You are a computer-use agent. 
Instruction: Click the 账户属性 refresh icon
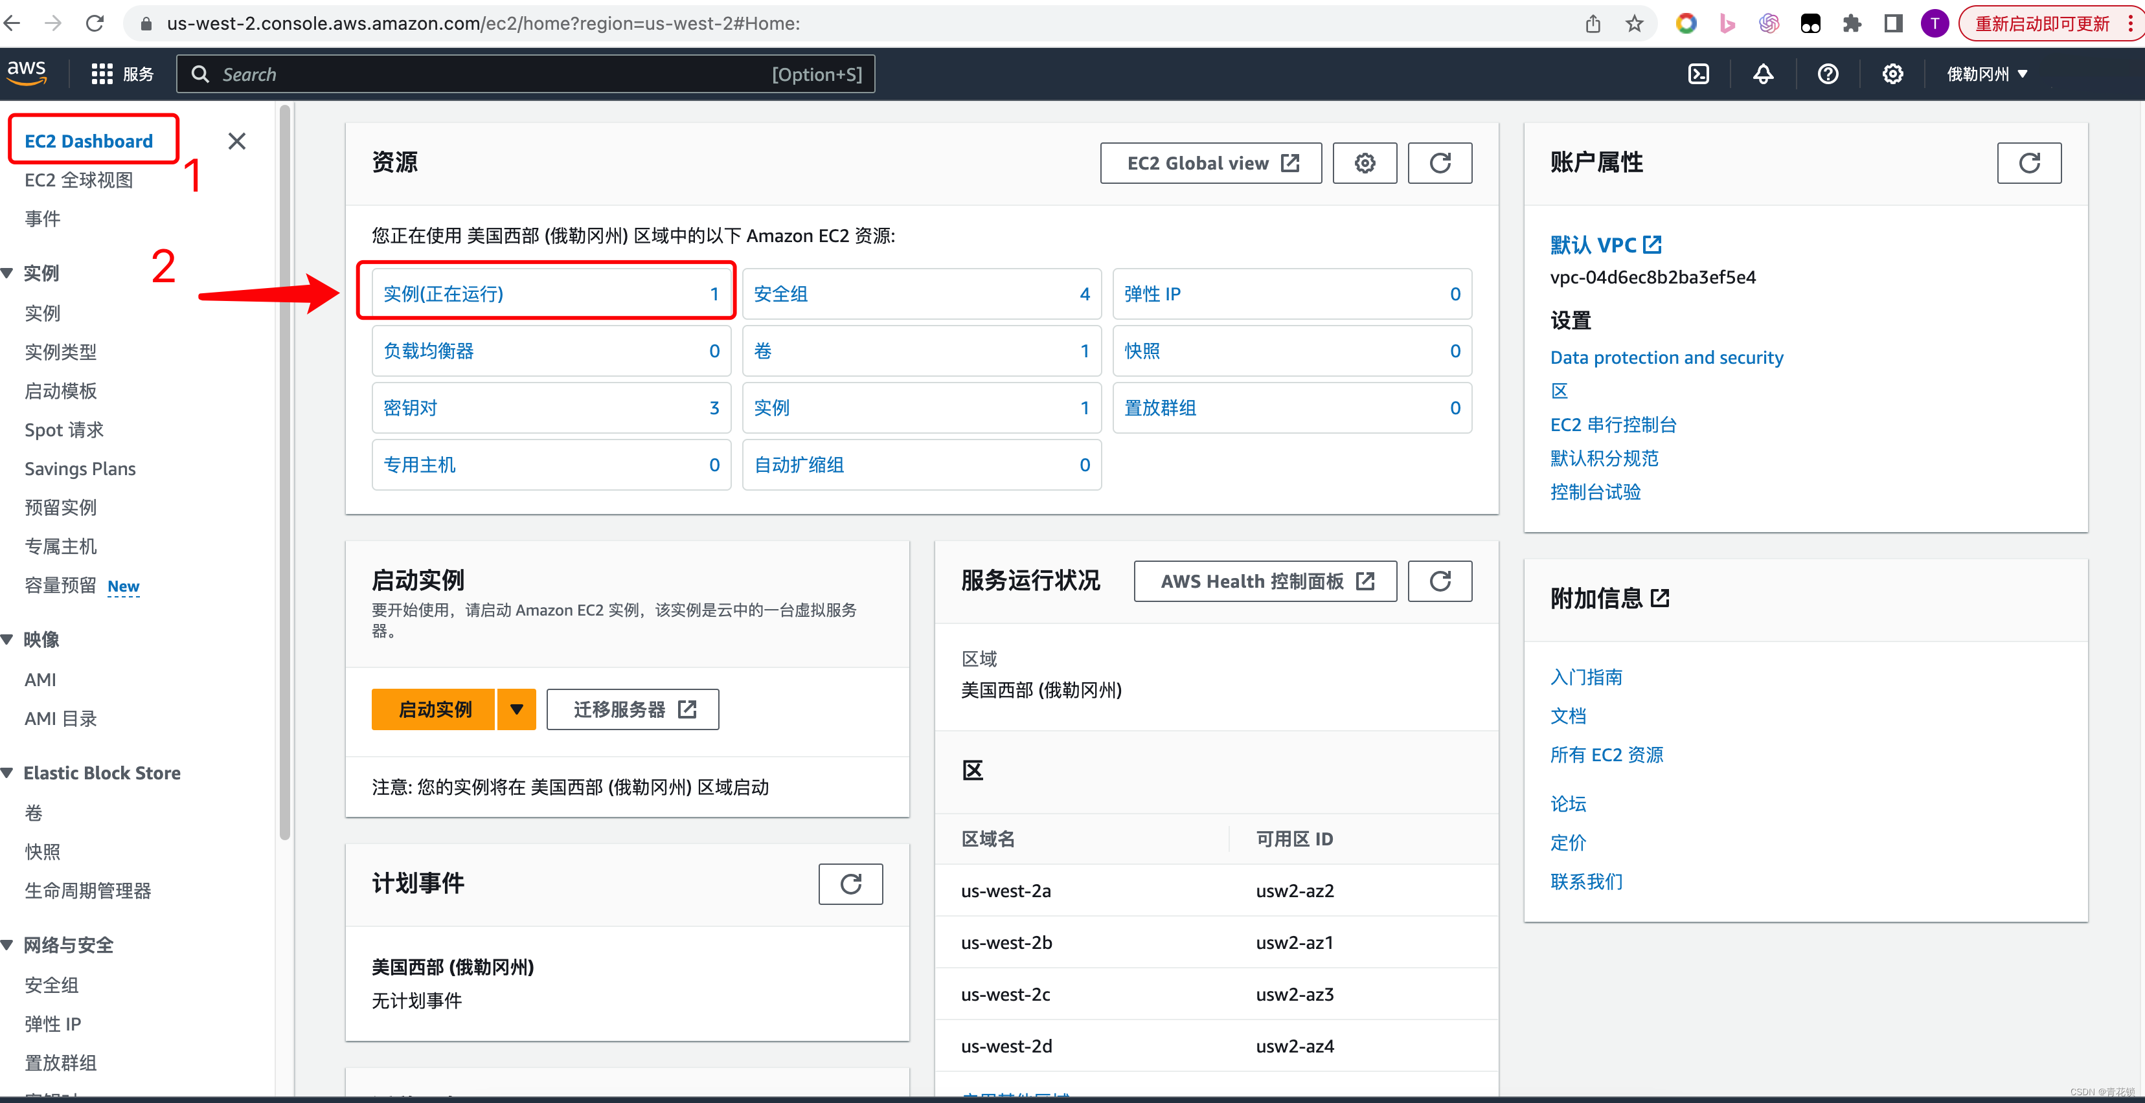[2030, 163]
